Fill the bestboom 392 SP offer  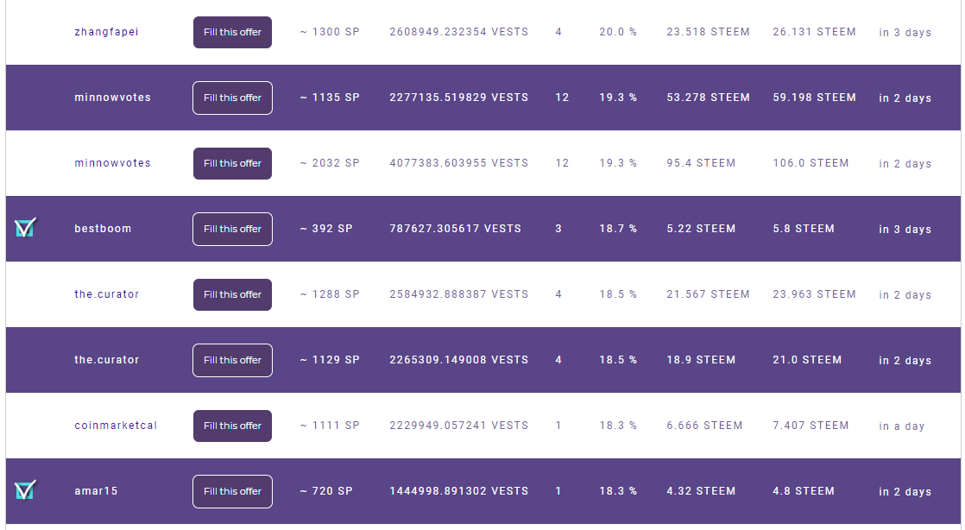(x=233, y=229)
